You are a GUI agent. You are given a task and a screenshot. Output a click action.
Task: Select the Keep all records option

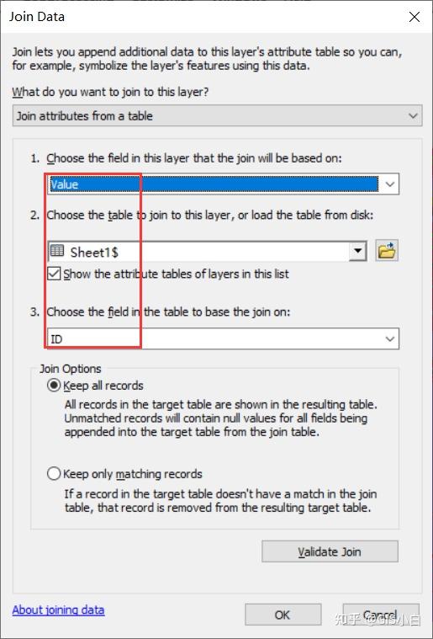pyautogui.click(x=54, y=385)
